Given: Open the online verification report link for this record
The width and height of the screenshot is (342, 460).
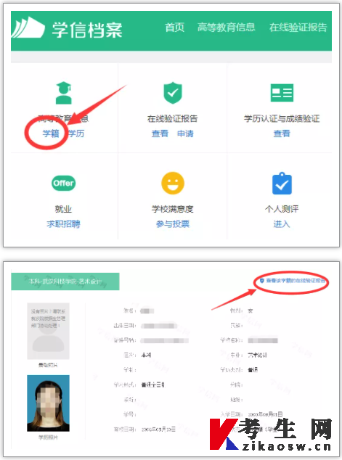Looking at the screenshot, I should (x=296, y=281).
